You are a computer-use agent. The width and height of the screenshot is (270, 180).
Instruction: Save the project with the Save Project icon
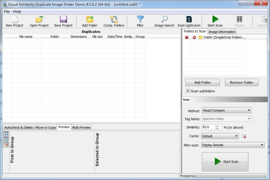pyautogui.click(x=63, y=19)
